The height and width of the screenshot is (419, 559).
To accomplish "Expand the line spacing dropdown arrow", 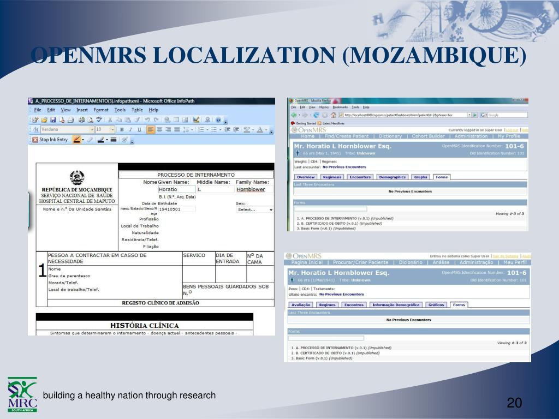I will click(x=192, y=130).
